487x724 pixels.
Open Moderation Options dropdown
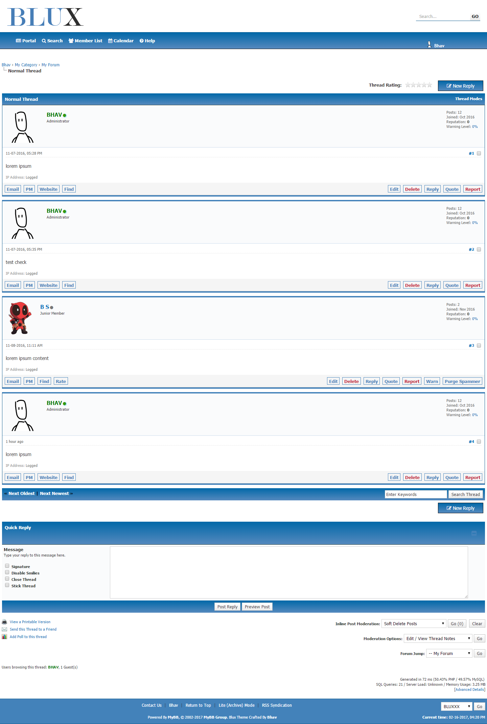point(438,638)
